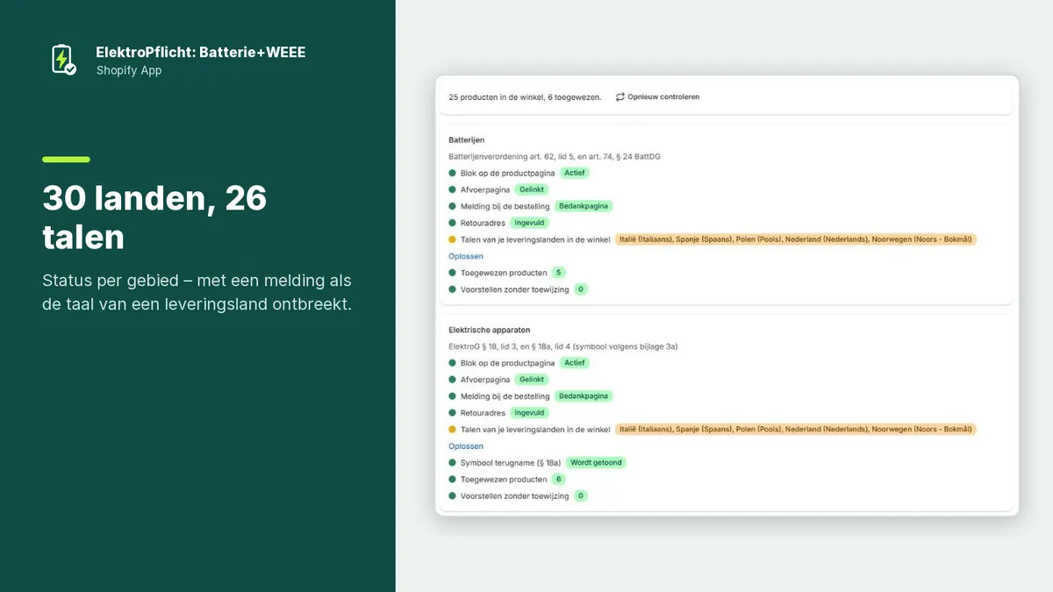Viewport: 1053px width, 592px height.
Task: Click the Actief badge in Batterijen section
Action: 575,173
